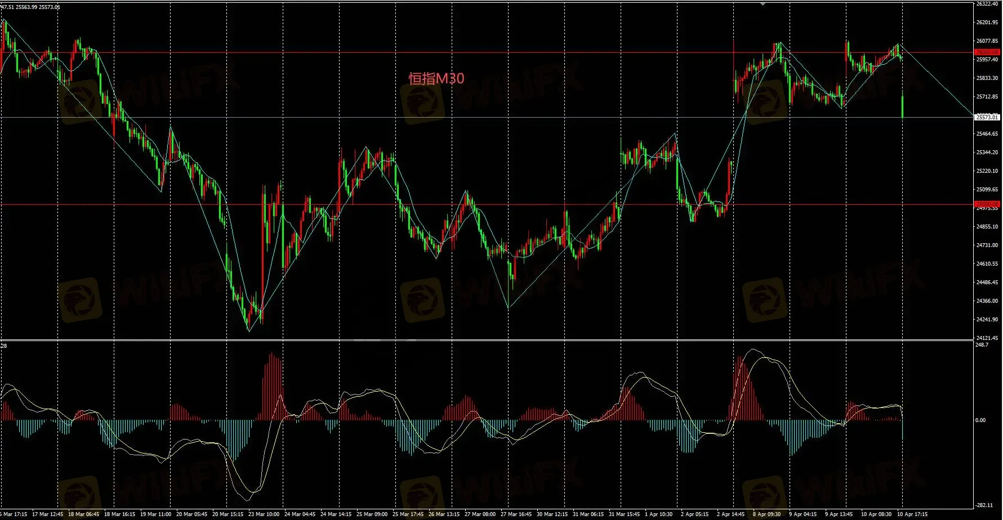Select the red 25000.00 price tag
The image size is (1003, 520).
[987, 204]
